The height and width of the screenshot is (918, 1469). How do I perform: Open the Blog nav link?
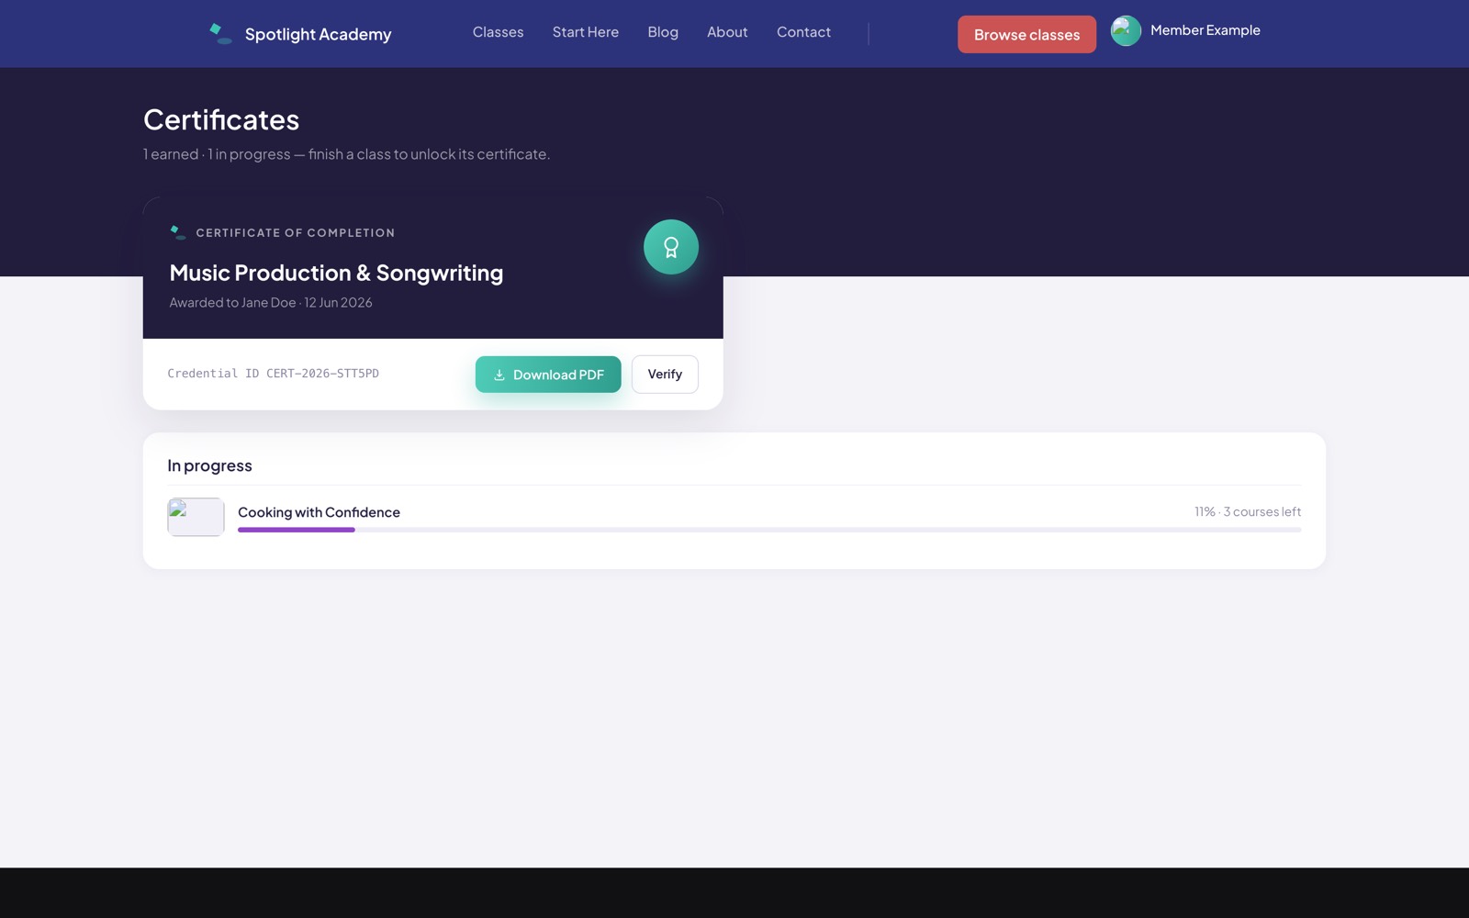click(x=663, y=32)
